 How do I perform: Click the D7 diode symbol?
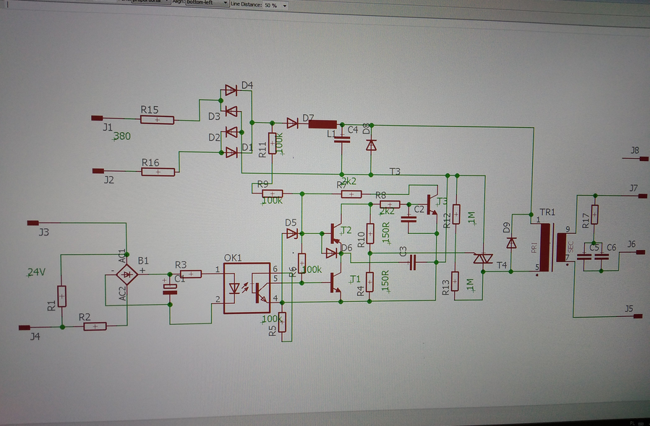[x=292, y=123]
